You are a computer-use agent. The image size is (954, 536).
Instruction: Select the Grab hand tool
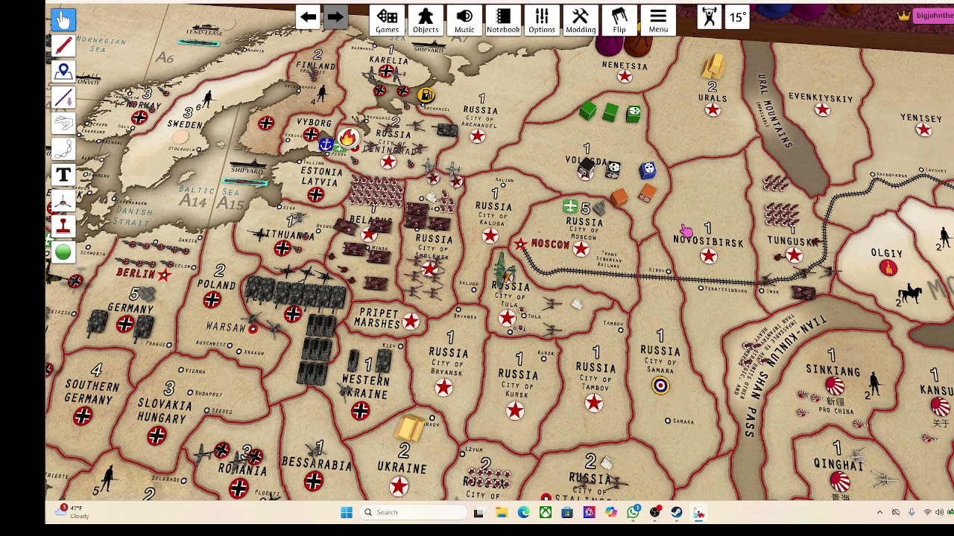click(63, 19)
